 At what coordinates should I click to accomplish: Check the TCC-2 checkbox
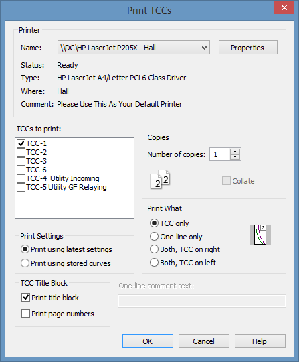point(21,152)
